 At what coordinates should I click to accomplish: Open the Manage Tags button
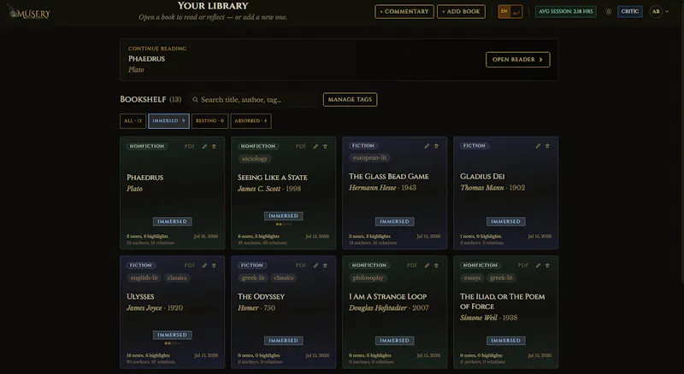350,100
